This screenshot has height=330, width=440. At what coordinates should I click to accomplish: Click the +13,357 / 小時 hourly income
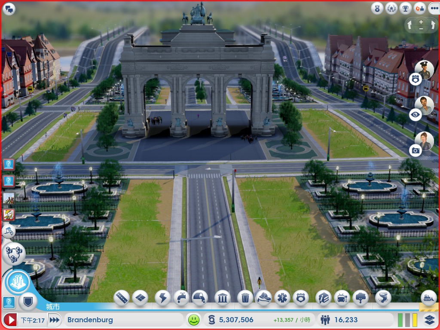pyautogui.click(x=292, y=320)
